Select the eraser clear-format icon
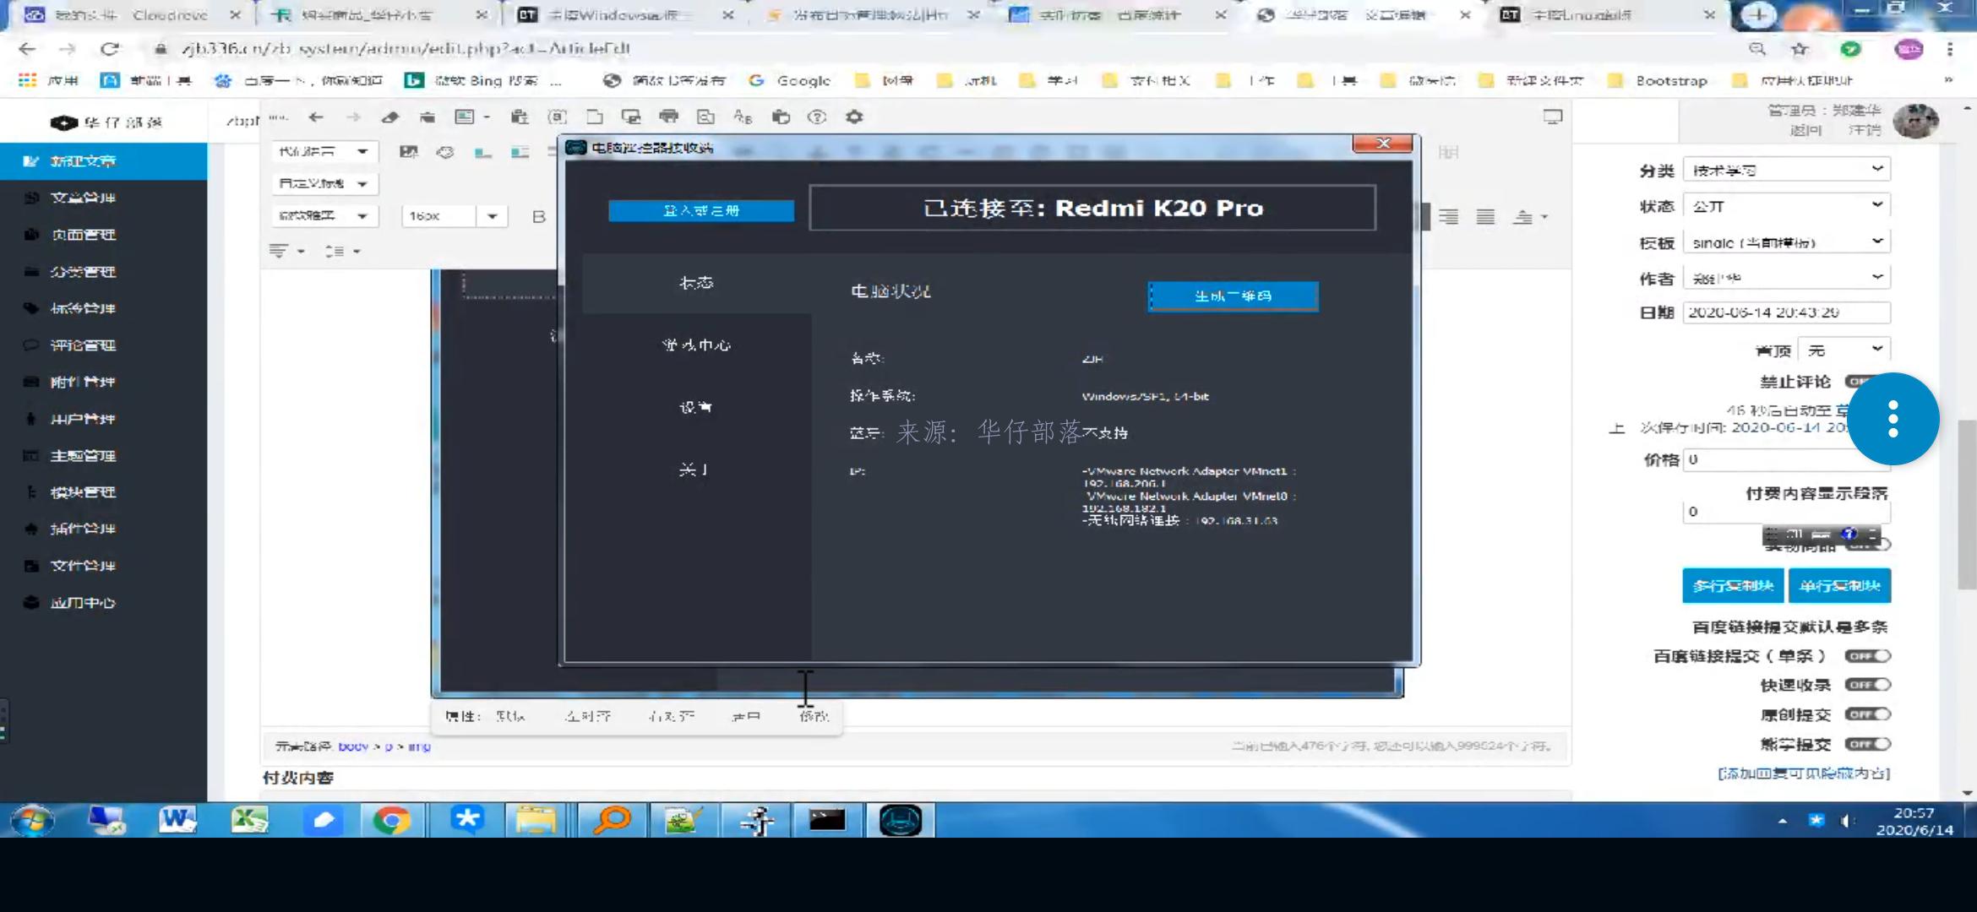Screen dimensions: 1977x912 point(389,117)
